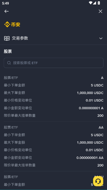Tap 1,000,000 USDC value for stock A
The image size is (107, 190).
(90, 93)
